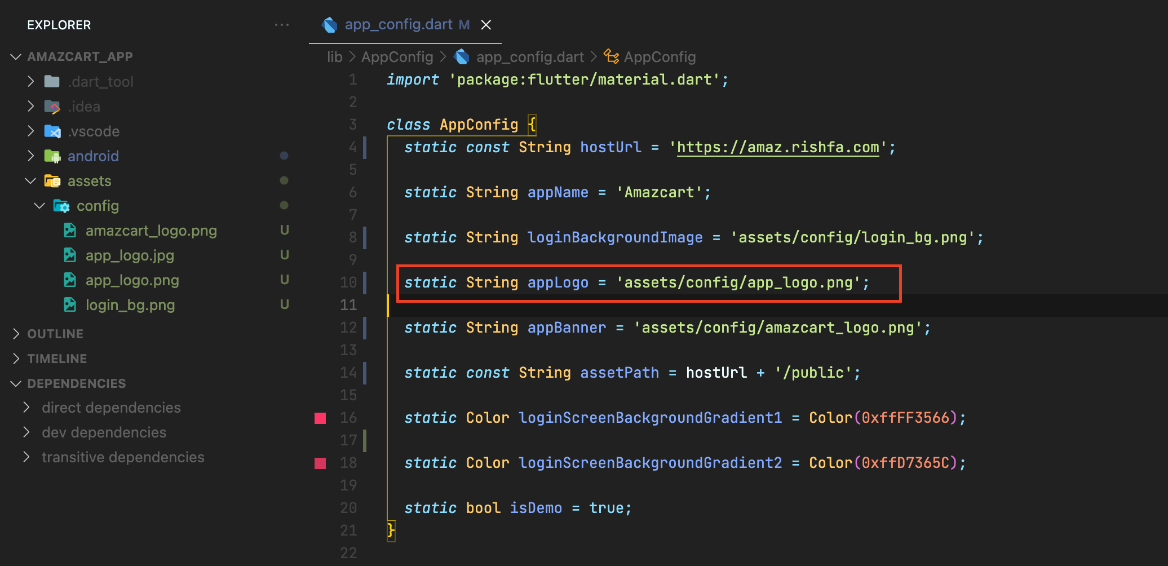The image size is (1168, 566).
Task: Click the Dart icon in the breadcrumb
Action: point(462,56)
